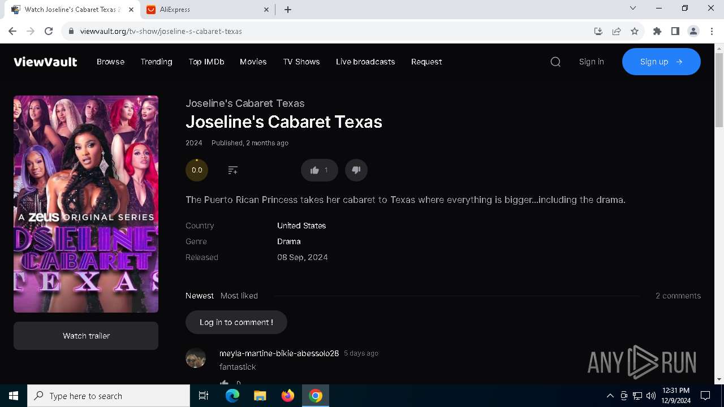Click the site lock icon in address bar
The height and width of the screenshot is (407, 724).
(71, 31)
